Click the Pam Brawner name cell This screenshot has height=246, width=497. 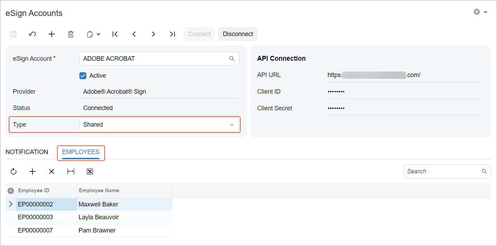(125, 230)
